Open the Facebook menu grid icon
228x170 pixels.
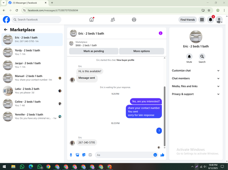point(202,20)
